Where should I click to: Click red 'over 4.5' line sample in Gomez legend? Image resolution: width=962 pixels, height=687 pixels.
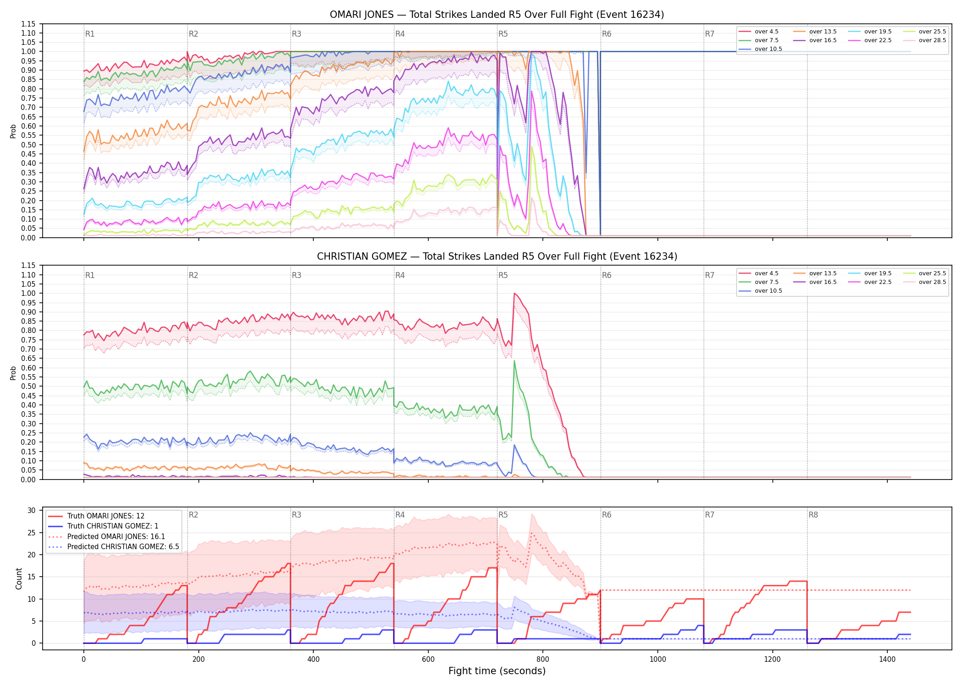click(x=745, y=273)
